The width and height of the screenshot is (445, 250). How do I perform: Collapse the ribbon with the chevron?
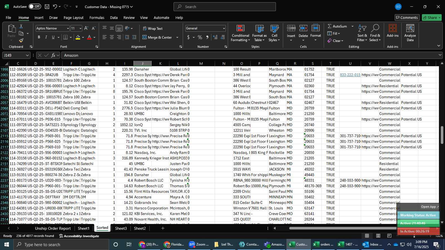[x=439, y=46]
